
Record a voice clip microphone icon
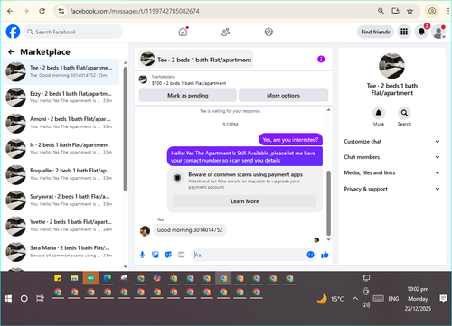coord(142,255)
